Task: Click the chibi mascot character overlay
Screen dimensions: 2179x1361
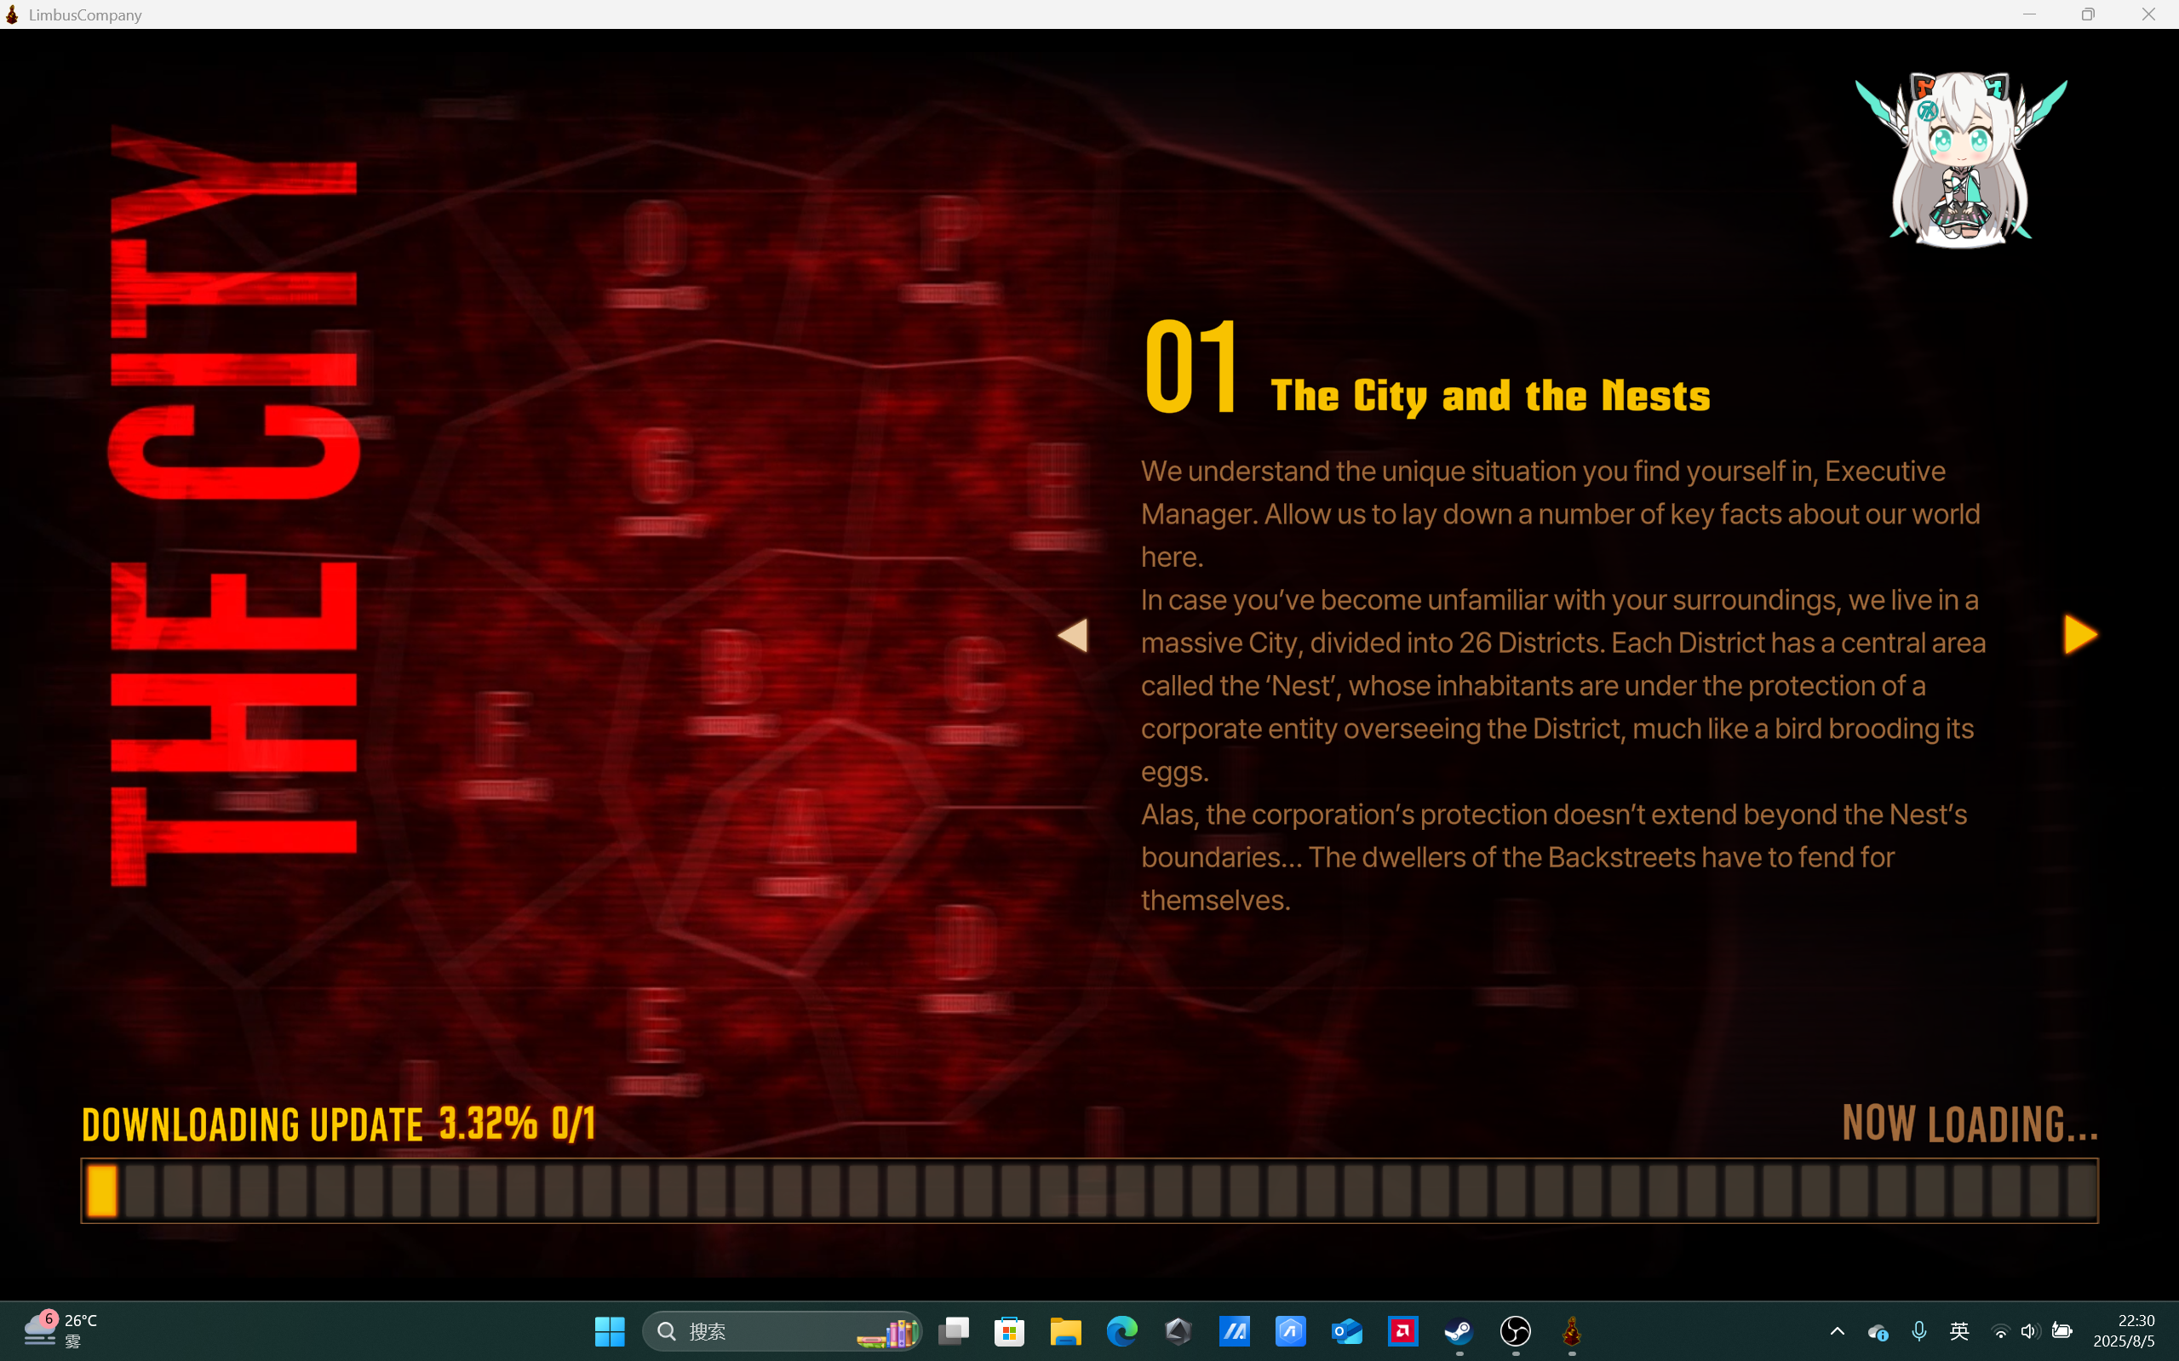Action: [1961, 158]
